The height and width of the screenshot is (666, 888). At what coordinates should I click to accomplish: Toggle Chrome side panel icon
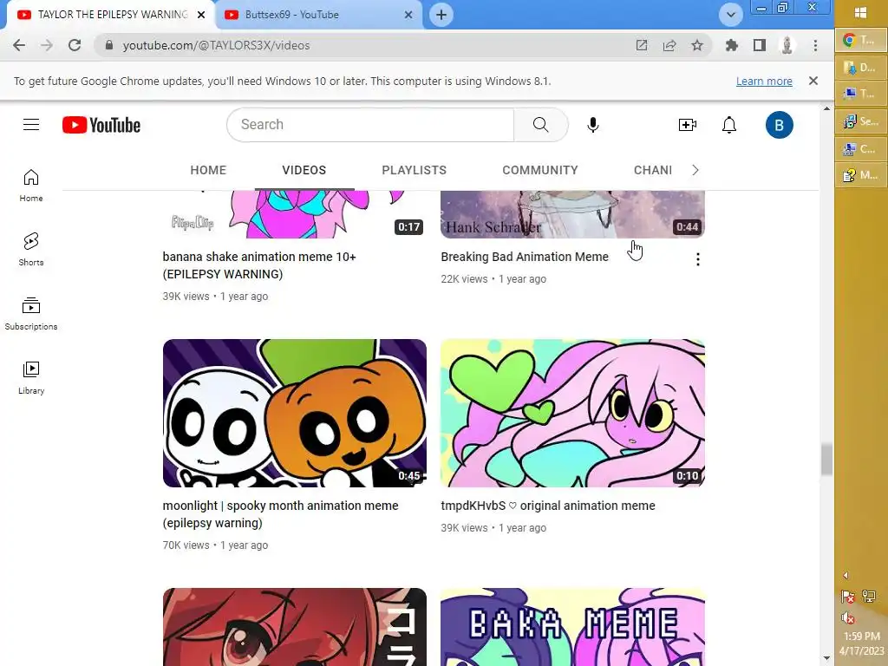coord(760,45)
